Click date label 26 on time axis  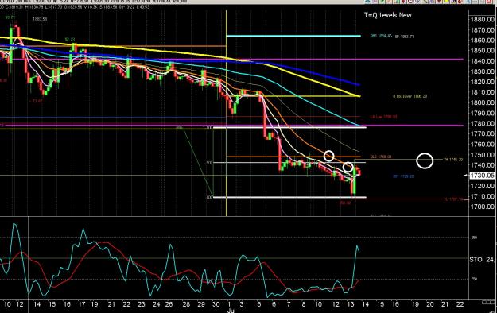point(169,304)
